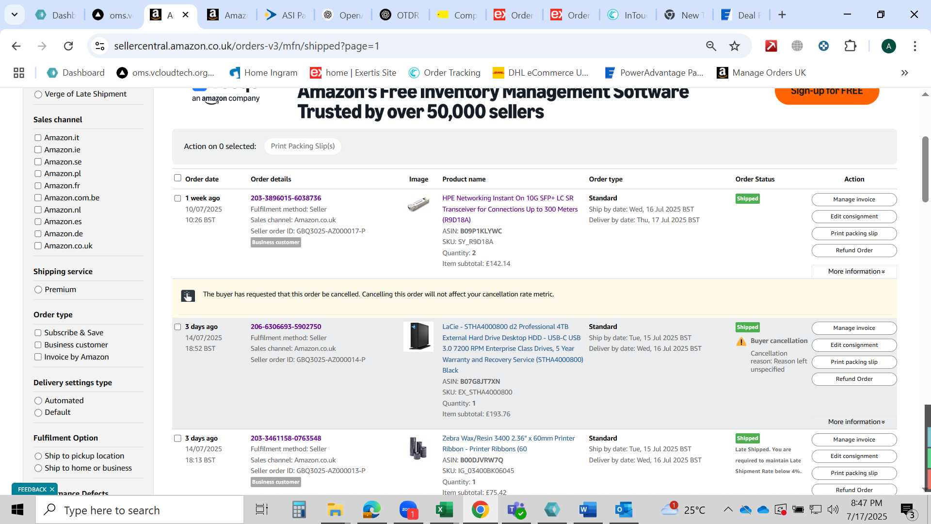Image resolution: width=931 pixels, height=524 pixels.
Task: Click Manage invoice for HPE transceiver order
Action: (x=854, y=199)
